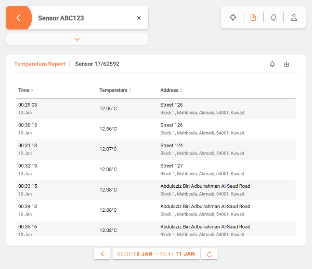This screenshot has height=269, width=312.
Task: Select the 00:32:13 row time
Action: (x=28, y=166)
